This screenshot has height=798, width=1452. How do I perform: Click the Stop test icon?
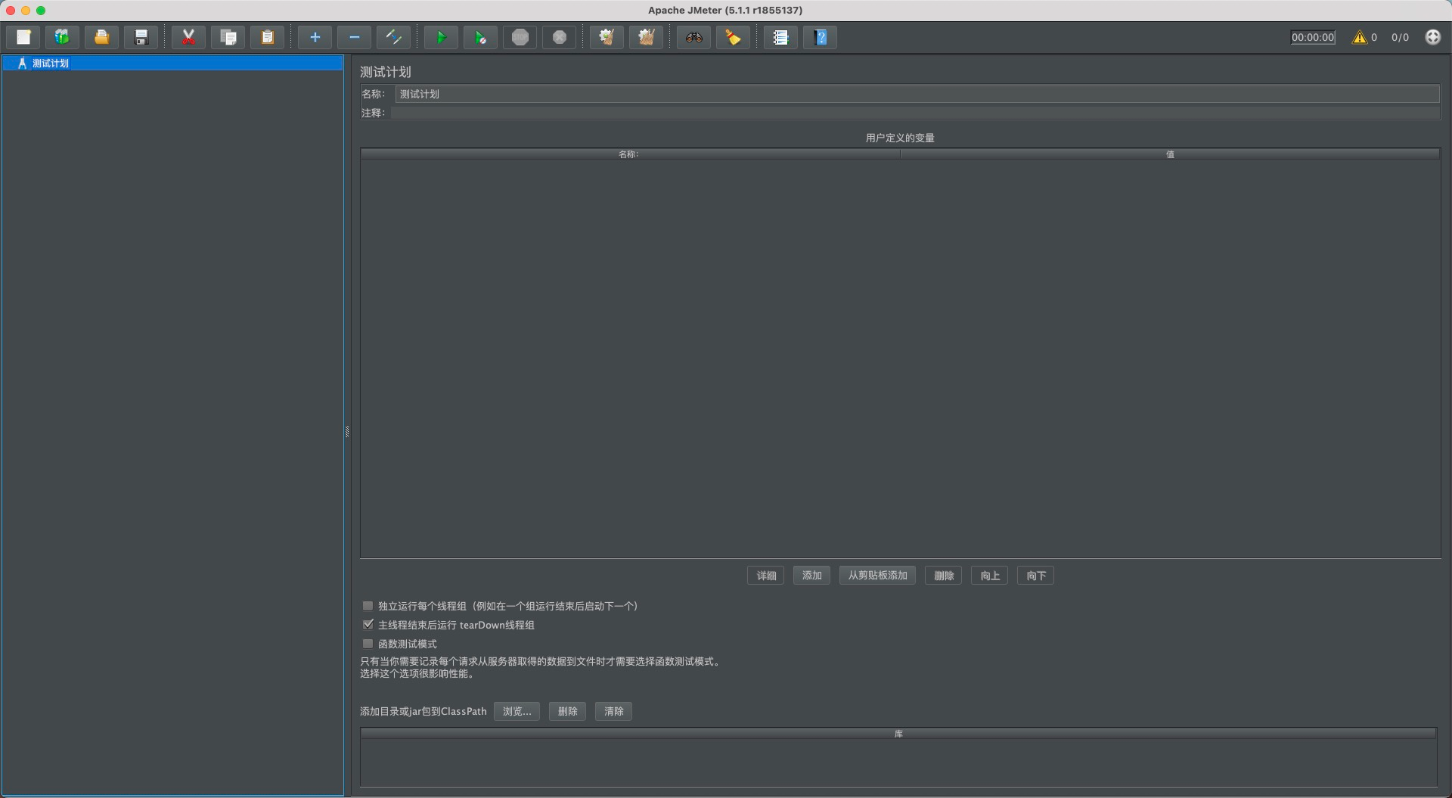[520, 37]
